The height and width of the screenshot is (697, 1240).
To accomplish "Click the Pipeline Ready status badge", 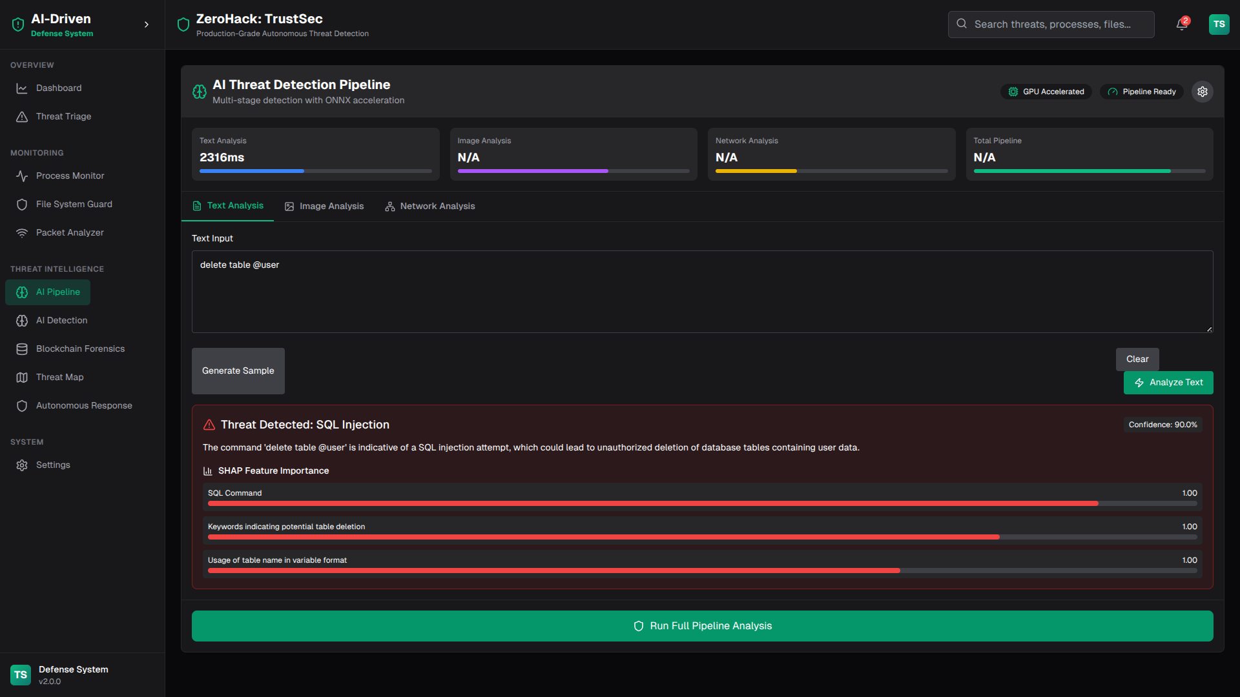I will [1142, 92].
